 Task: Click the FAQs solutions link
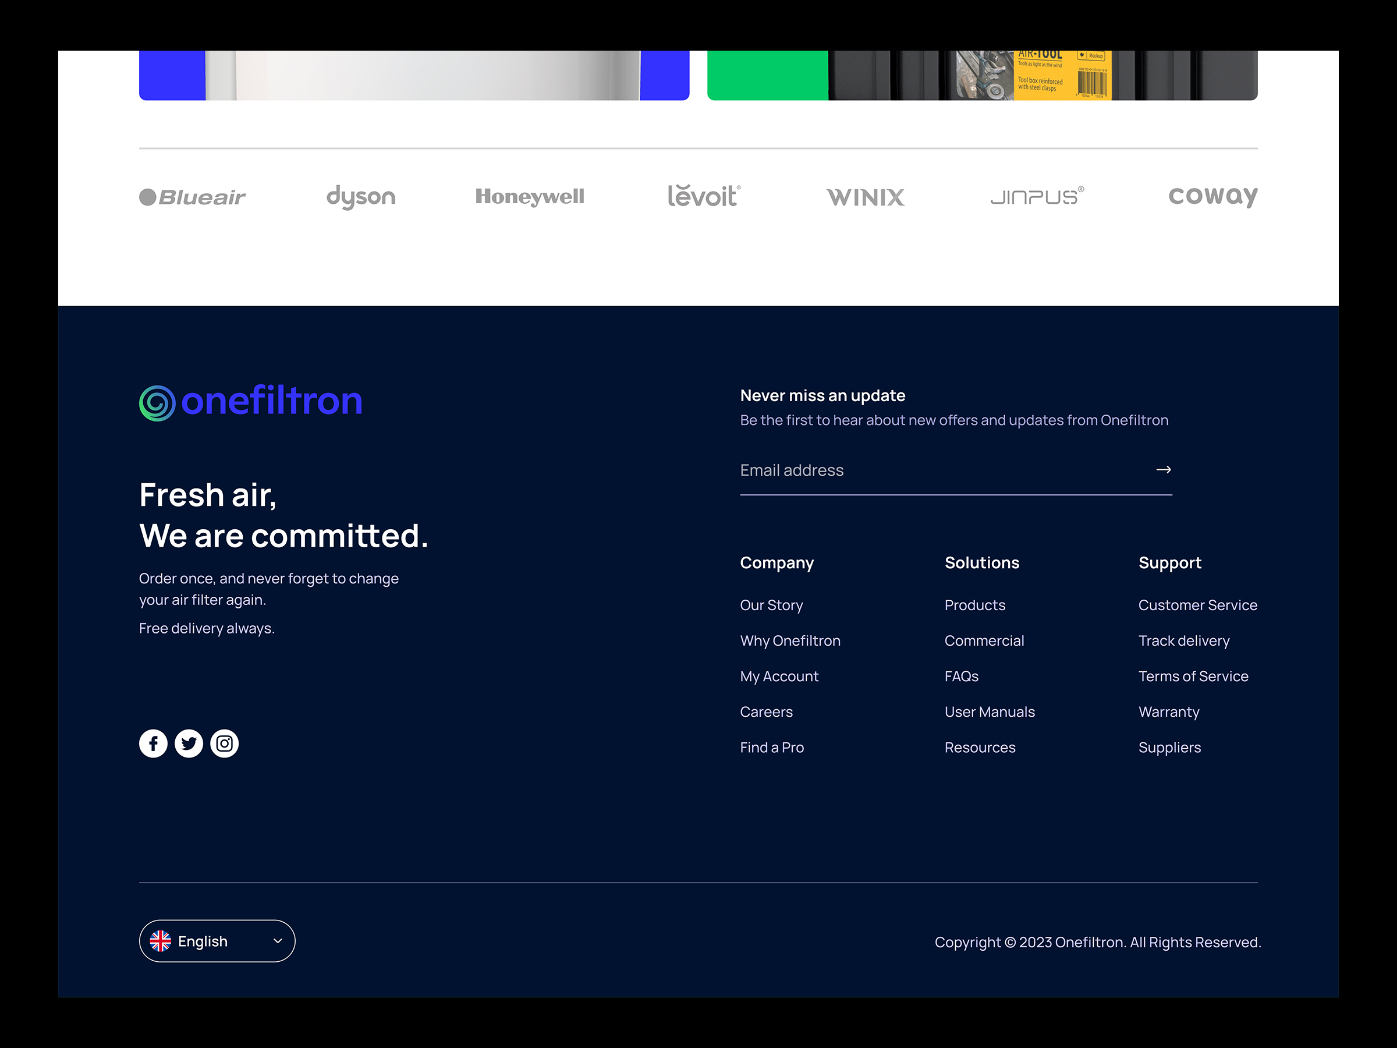click(962, 676)
